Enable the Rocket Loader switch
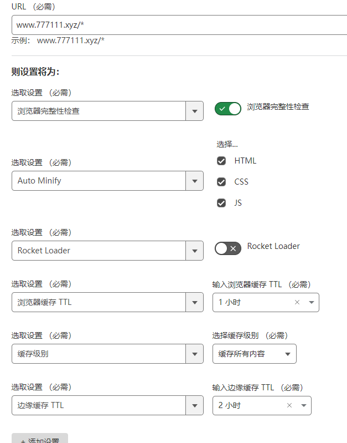Screen dimensions: 347x443 click(x=228, y=248)
